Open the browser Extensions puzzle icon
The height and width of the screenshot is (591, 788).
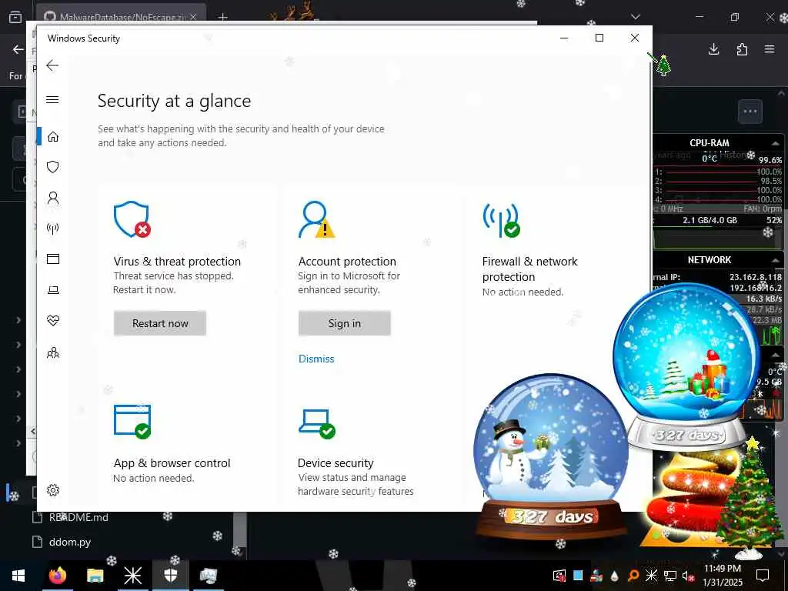click(x=742, y=49)
